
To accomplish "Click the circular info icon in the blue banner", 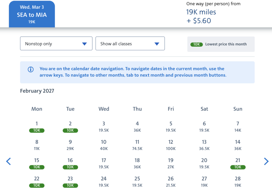I will coord(31,69).
